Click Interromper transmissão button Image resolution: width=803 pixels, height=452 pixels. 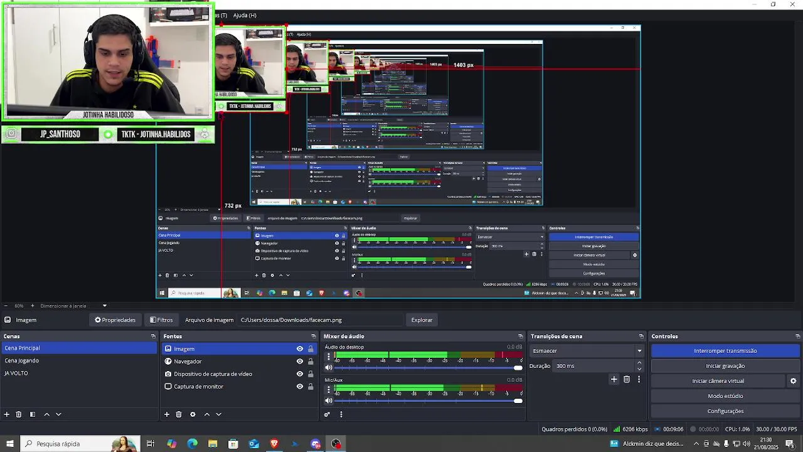[725, 351]
